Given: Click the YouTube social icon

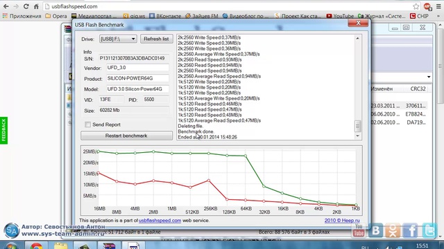Looking at the screenshot, I should tap(359, 230).
